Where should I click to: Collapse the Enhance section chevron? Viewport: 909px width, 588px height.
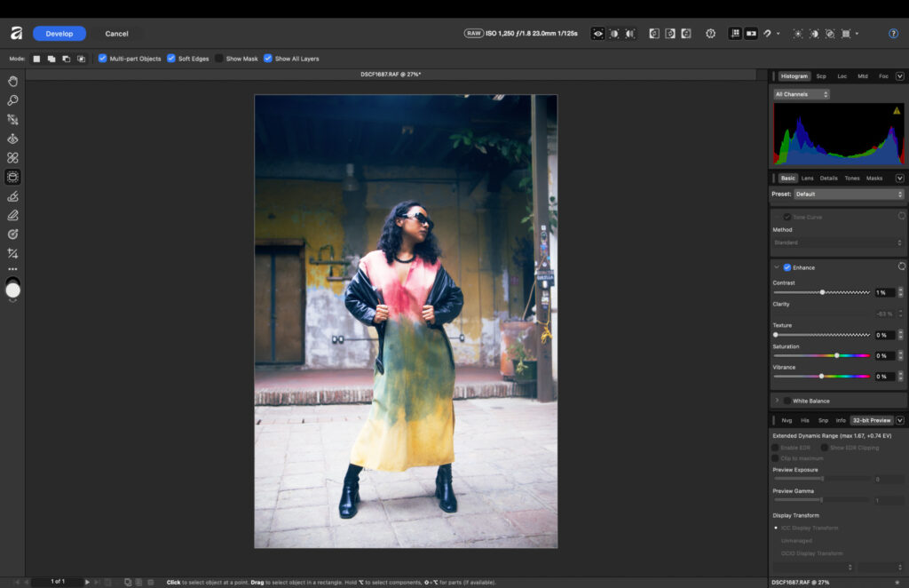click(777, 267)
